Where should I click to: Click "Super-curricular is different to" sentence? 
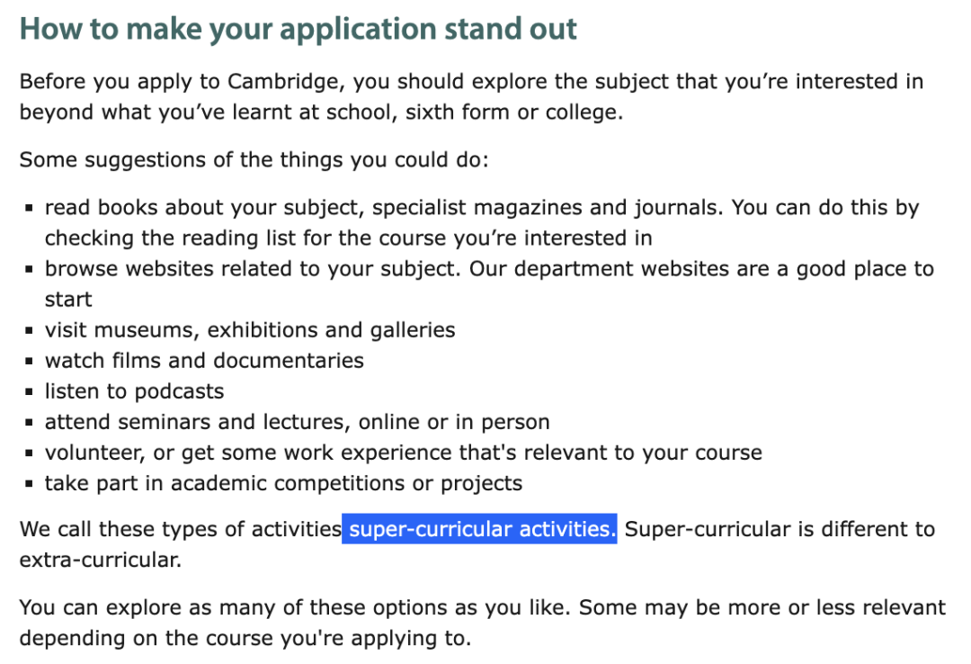[x=779, y=529]
